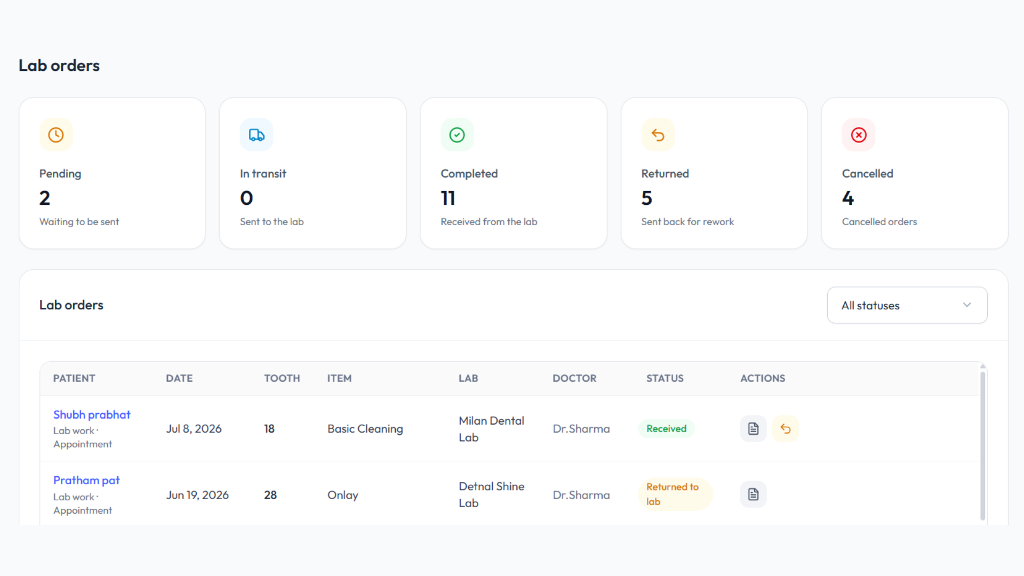
Task: Select the Cancelled count 4
Action: (x=848, y=198)
